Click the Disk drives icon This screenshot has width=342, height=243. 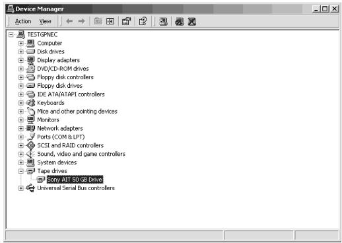click(x=30, y=52)
